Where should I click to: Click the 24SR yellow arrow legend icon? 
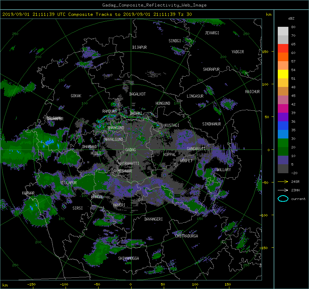pos(283,181)
